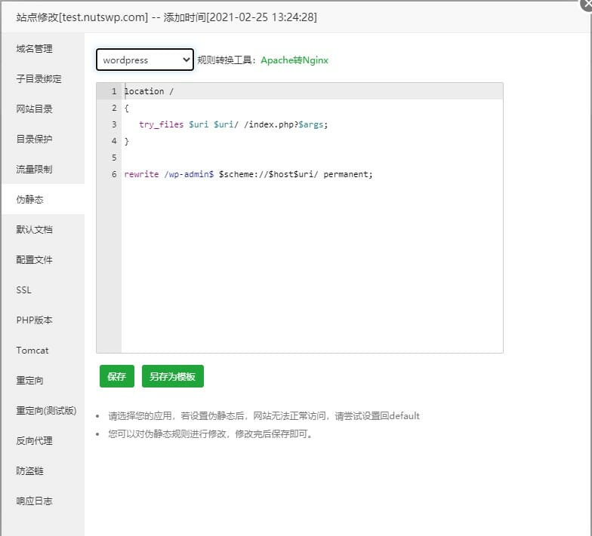Select the 伪静态 tab
This screenshot has height=536, width=592.
pyautogui.click(x=43, y=199)
